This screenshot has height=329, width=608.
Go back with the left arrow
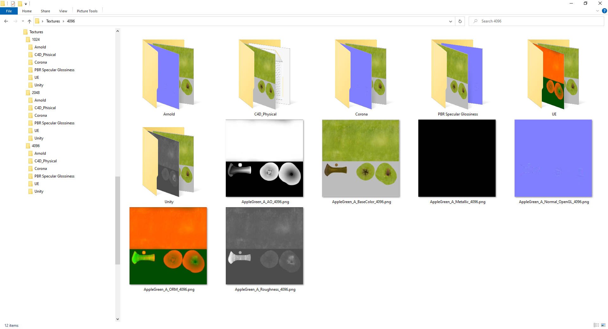click(6, 21)
